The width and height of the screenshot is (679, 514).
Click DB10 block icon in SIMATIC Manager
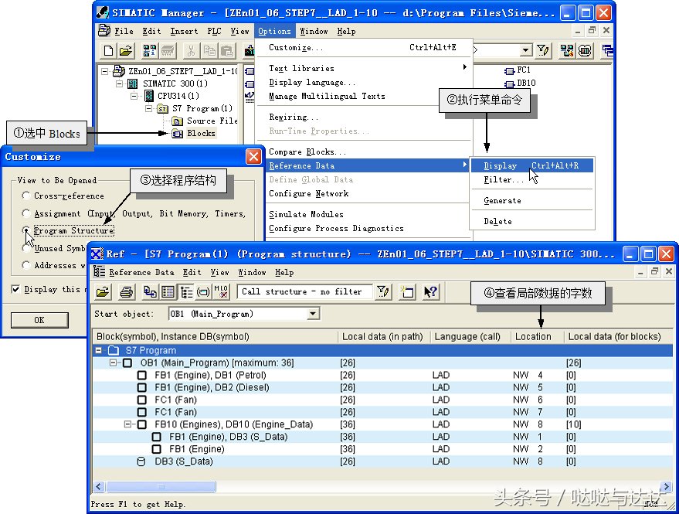(509, 83)
